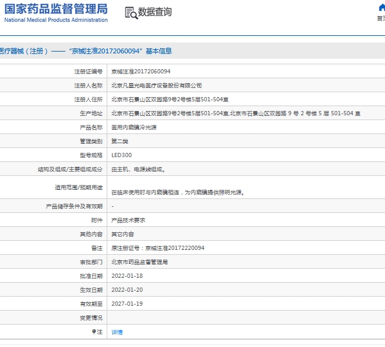Click the value 北京市药品监督管理局
The height and width of the screenshot is (347, 385).
pos(139,262)
